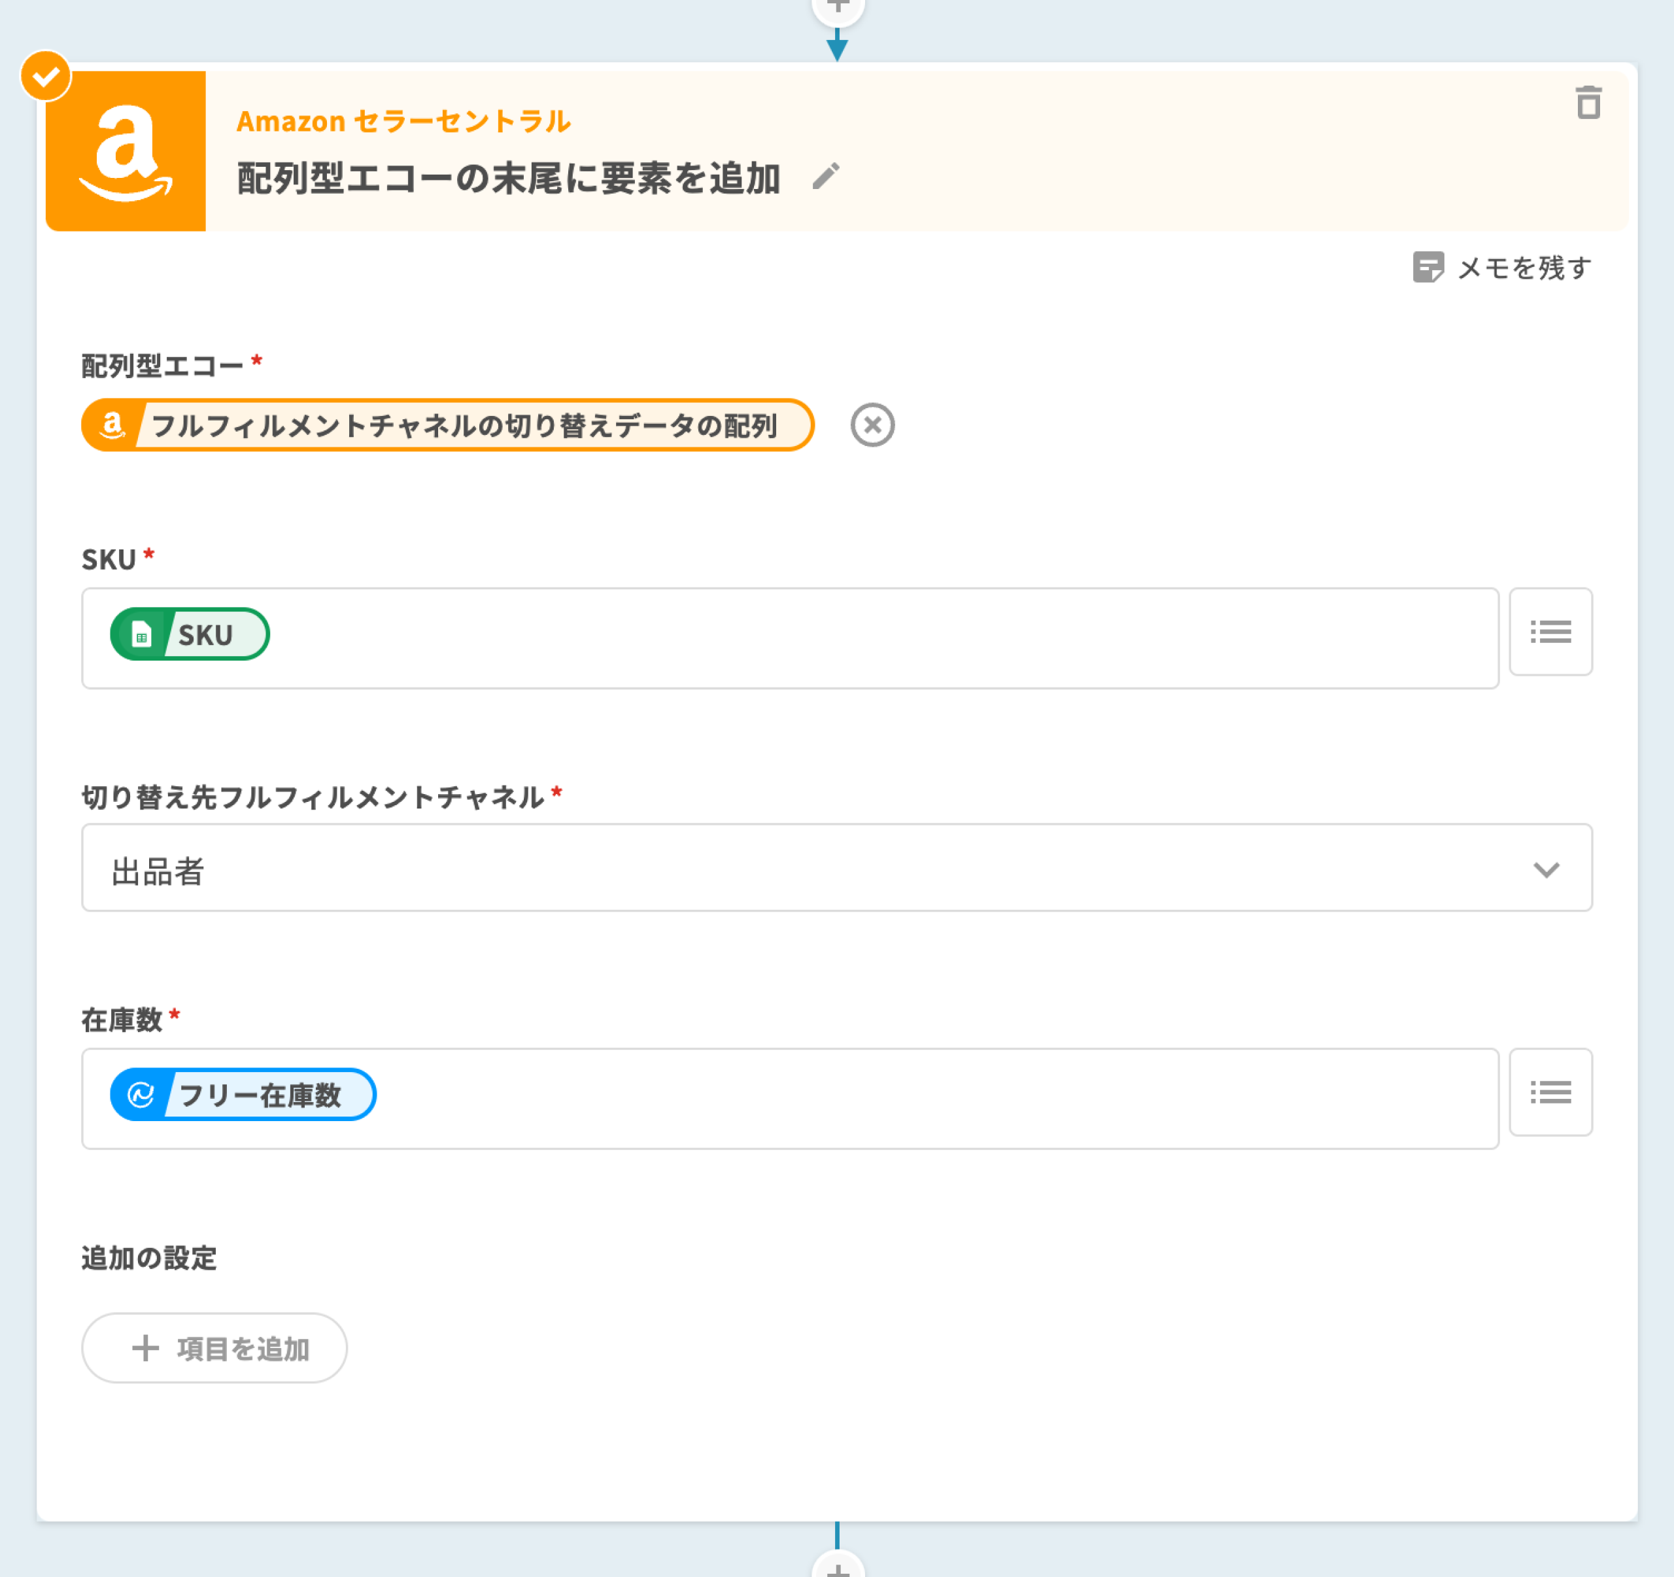Image resolution: width=1674 pixels, height=1577 pixels.
Task: Click the step title 配列型エコーの末尾に要素を追加
Action: (509, 179)
